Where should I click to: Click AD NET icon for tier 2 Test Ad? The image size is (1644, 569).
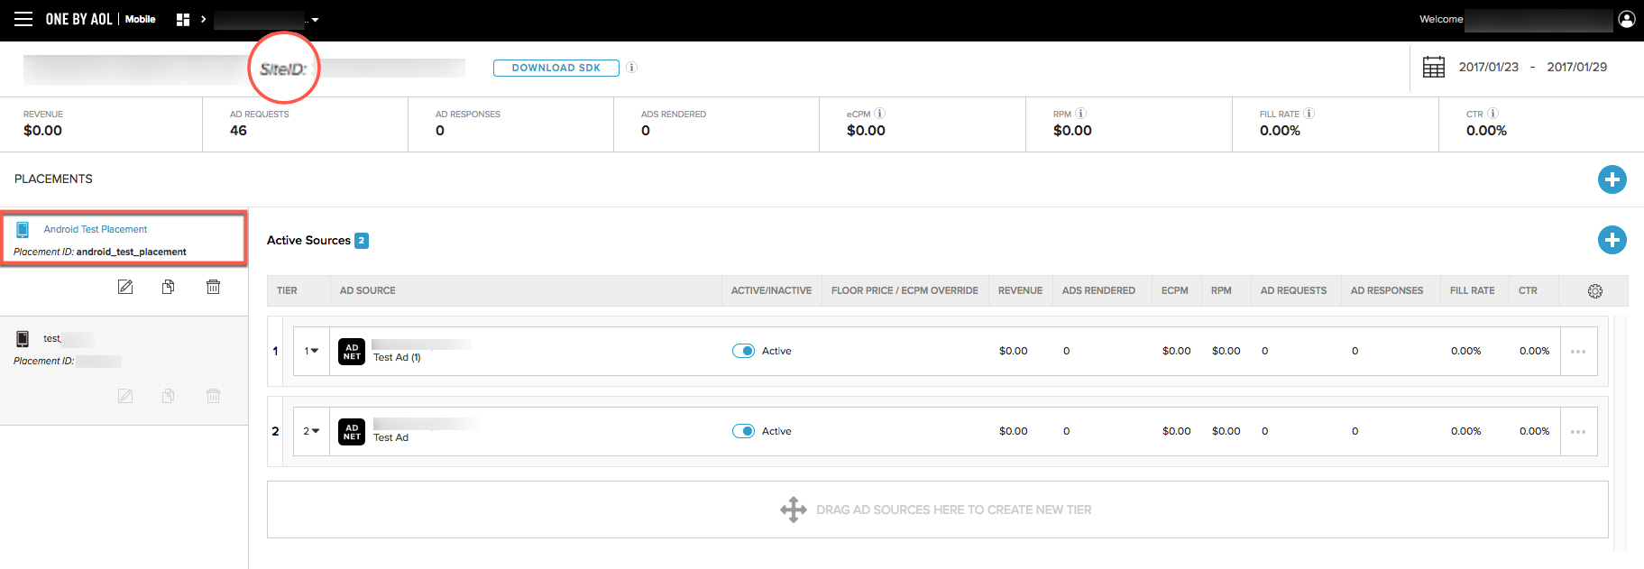point(352,432)
